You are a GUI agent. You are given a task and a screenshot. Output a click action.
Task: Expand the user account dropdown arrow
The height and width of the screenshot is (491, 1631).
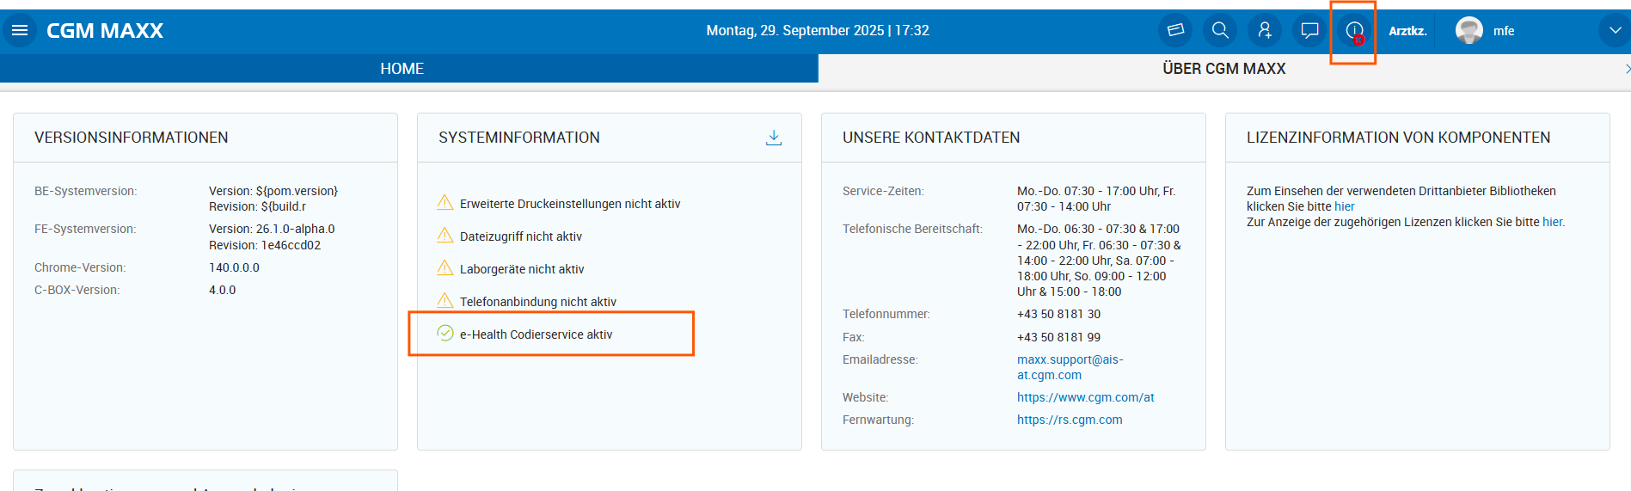[1614, 31]
